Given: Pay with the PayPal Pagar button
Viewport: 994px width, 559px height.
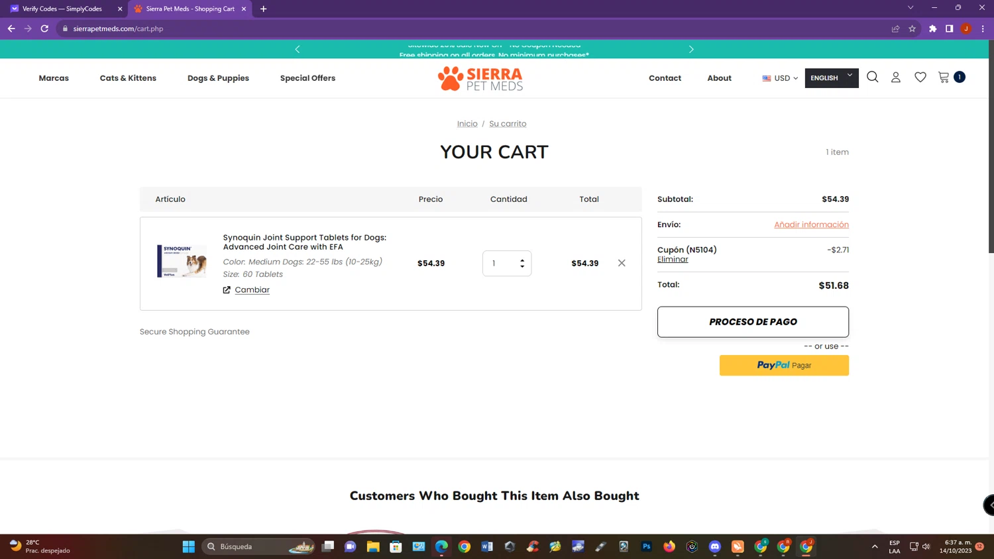Looking at the screenshot, I should pyautogui.click(x=784, y=366).
